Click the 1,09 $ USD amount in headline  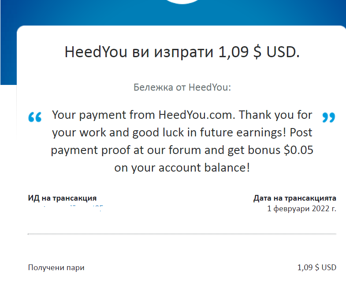click(x=259, y=52)
